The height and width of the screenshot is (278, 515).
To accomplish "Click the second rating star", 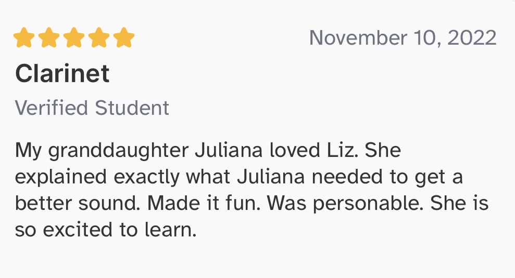I will 49,37.
